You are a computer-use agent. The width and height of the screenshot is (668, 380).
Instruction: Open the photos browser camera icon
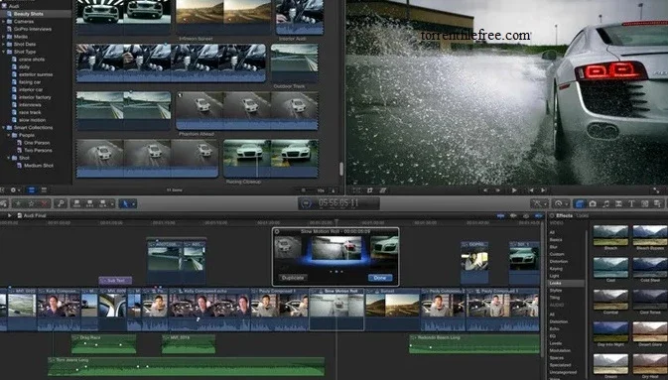coord(593,203)
